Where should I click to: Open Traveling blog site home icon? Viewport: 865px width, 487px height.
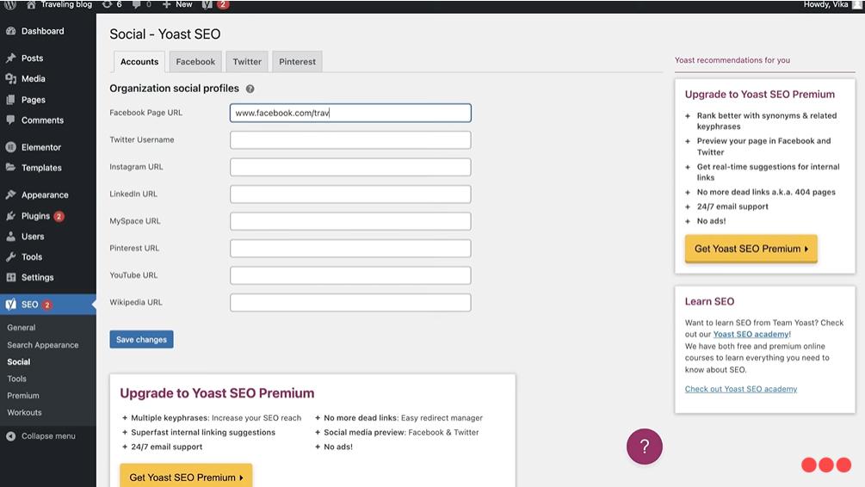point(31,4)
